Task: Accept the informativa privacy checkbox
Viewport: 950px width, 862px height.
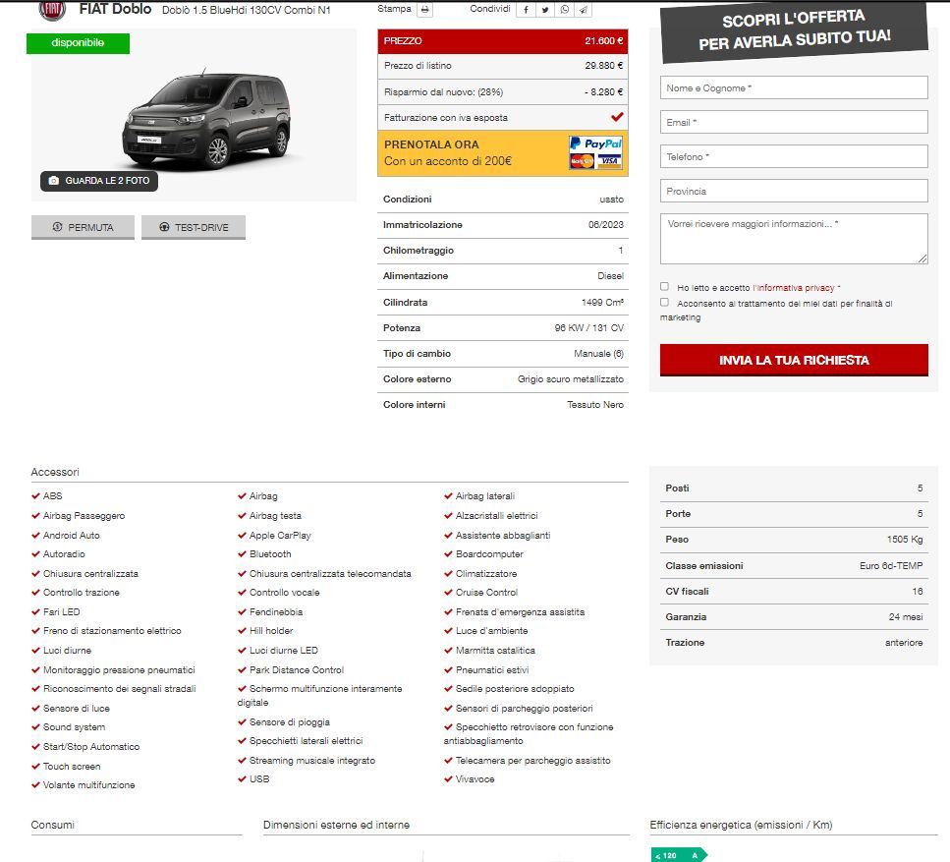Action: click(665, 287)
